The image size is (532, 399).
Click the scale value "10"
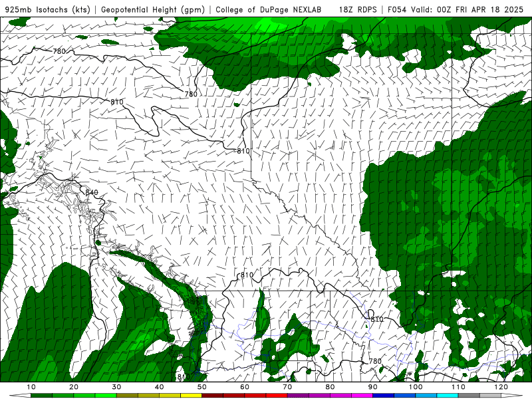coord(31,387)
